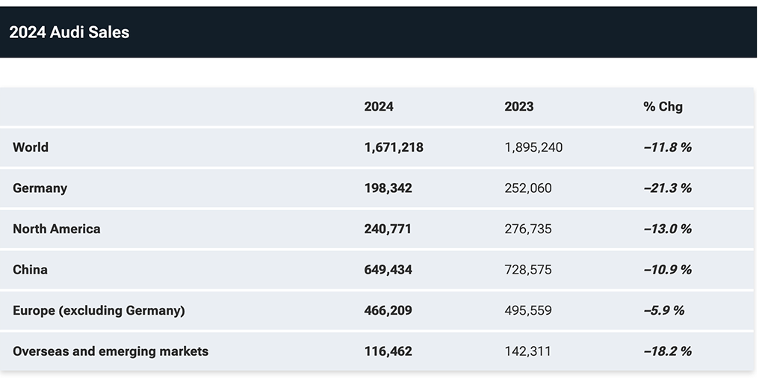Select North America 2024 value 240,771
Screen dimensions: 765x379
click(388, 229)
